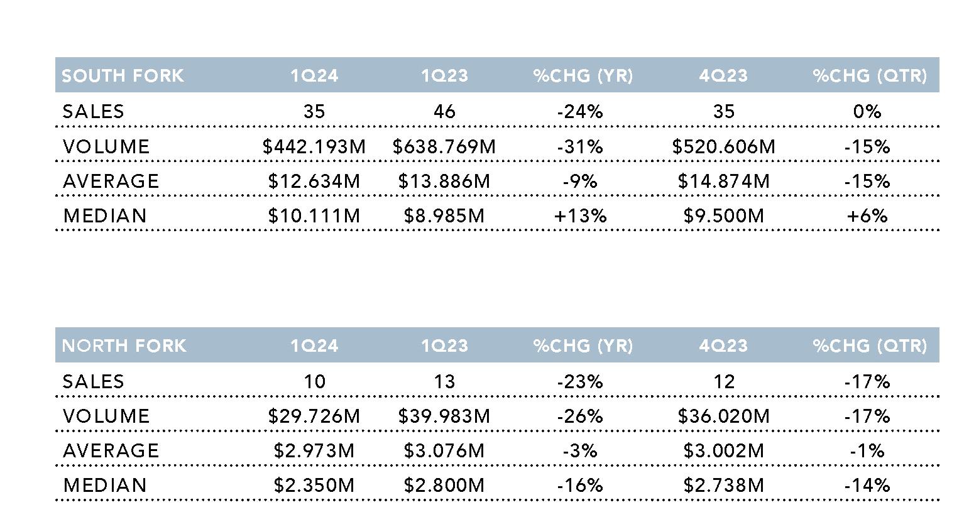Select South Fork 1Q24 volume $442.193M
This screenshot has height=517, width=969.
[x=314, y=147]
